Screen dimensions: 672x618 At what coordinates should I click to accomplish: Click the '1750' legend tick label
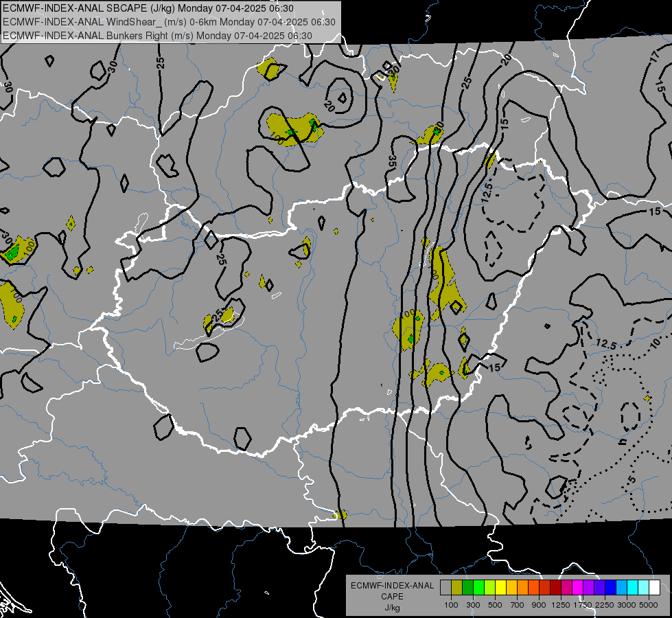(x=583, y=605)
